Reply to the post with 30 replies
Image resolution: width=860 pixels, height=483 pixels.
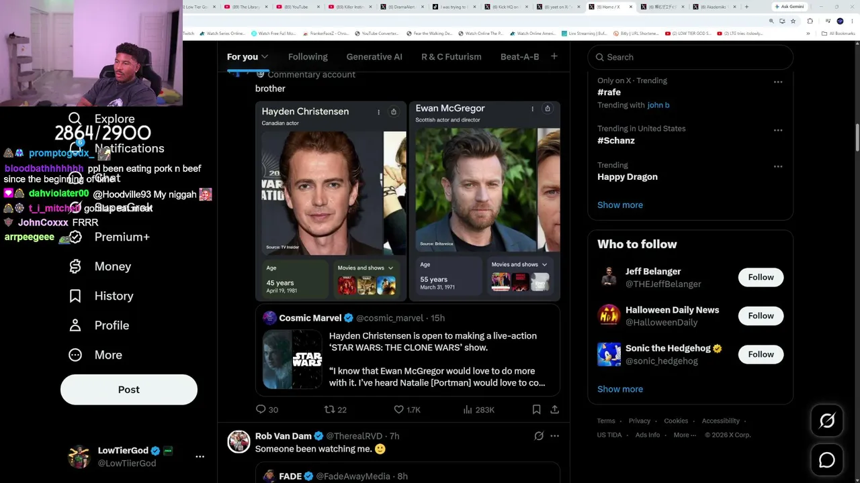click(x=267, y=409)
